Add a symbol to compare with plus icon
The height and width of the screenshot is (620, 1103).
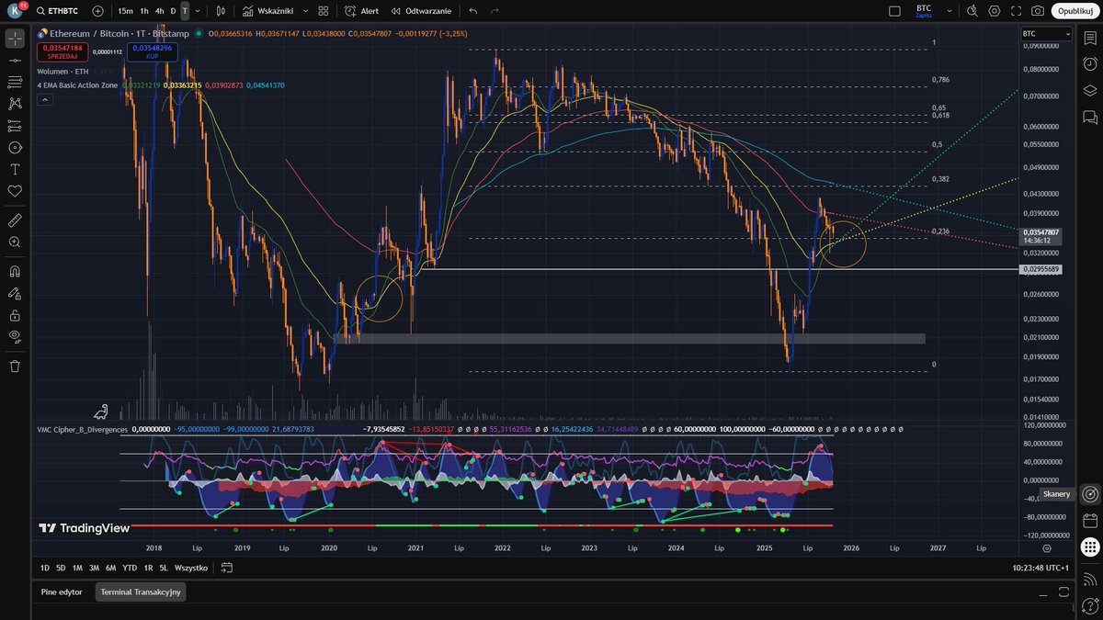click(x=98, y=11)
